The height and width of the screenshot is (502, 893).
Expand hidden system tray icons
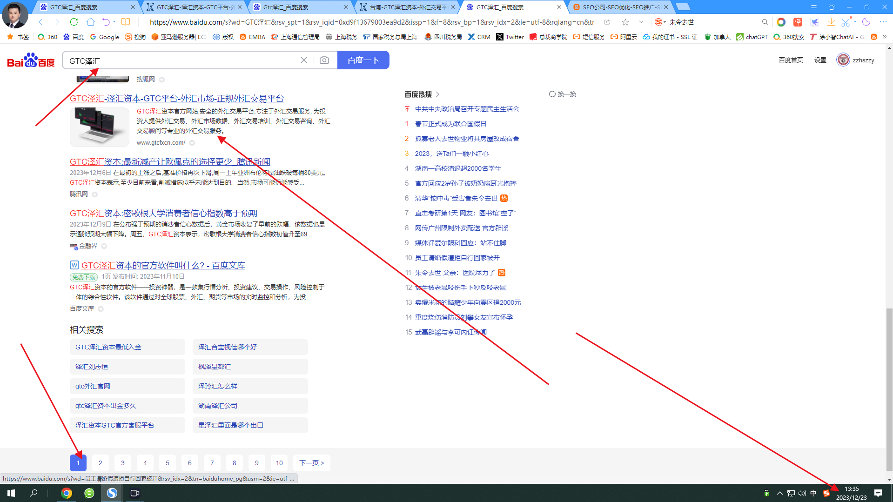click(x=779, y=493)
